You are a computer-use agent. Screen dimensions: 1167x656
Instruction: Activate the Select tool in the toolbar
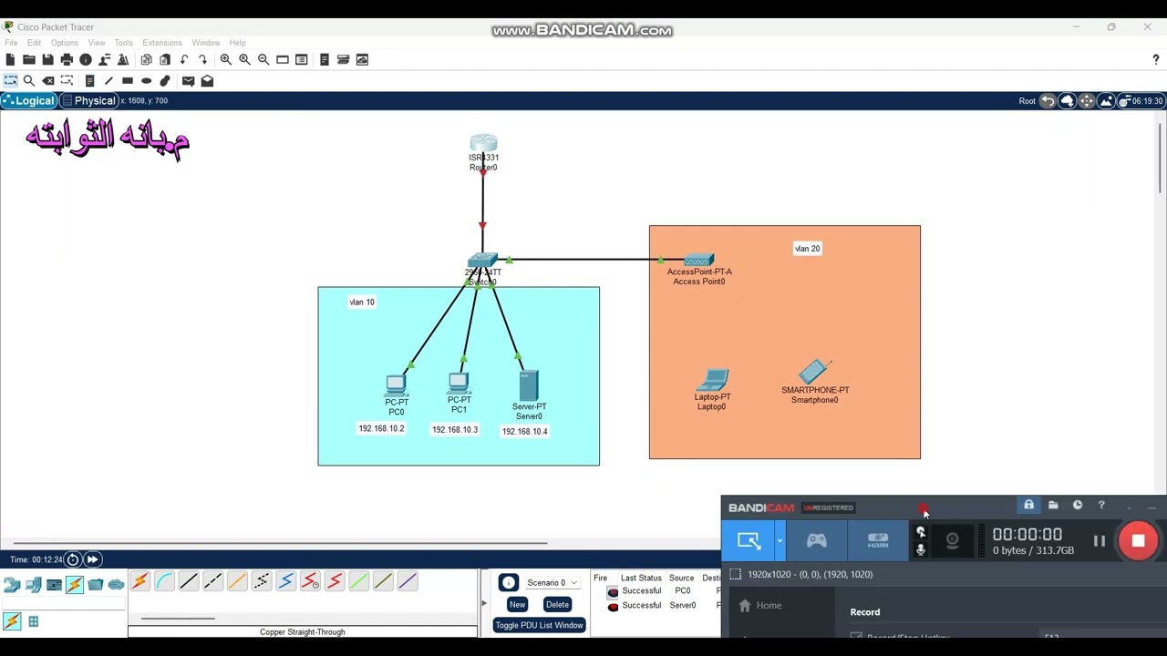pyautogui.click(x=10, y=81)
